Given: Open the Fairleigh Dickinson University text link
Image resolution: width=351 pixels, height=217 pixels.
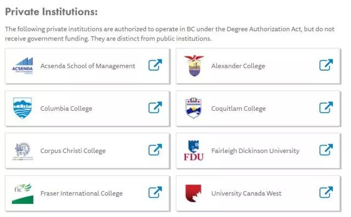Looking at the screenshot, I should 256,151.
